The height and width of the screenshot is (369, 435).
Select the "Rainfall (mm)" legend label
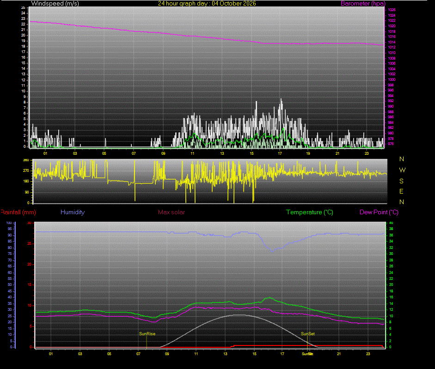pos(18,212)
